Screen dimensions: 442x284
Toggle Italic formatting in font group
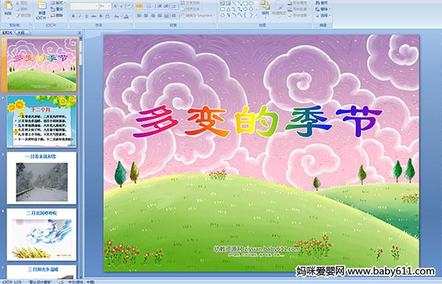80,16
